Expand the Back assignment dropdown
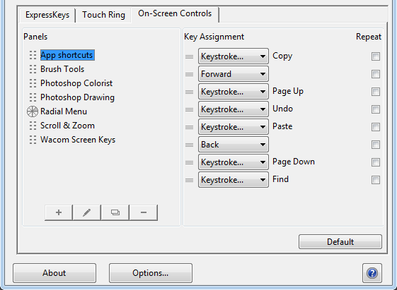This screenshot has height=290, width=397. 234,145
